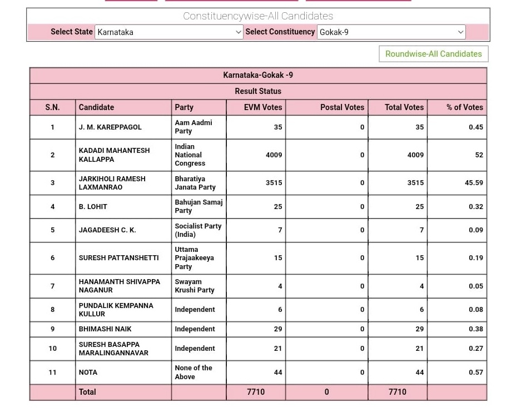Click the Candidate column header
This screenshot has width=511, height=417.
click(96, 107)
